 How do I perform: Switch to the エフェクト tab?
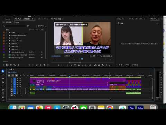[120, 19]
